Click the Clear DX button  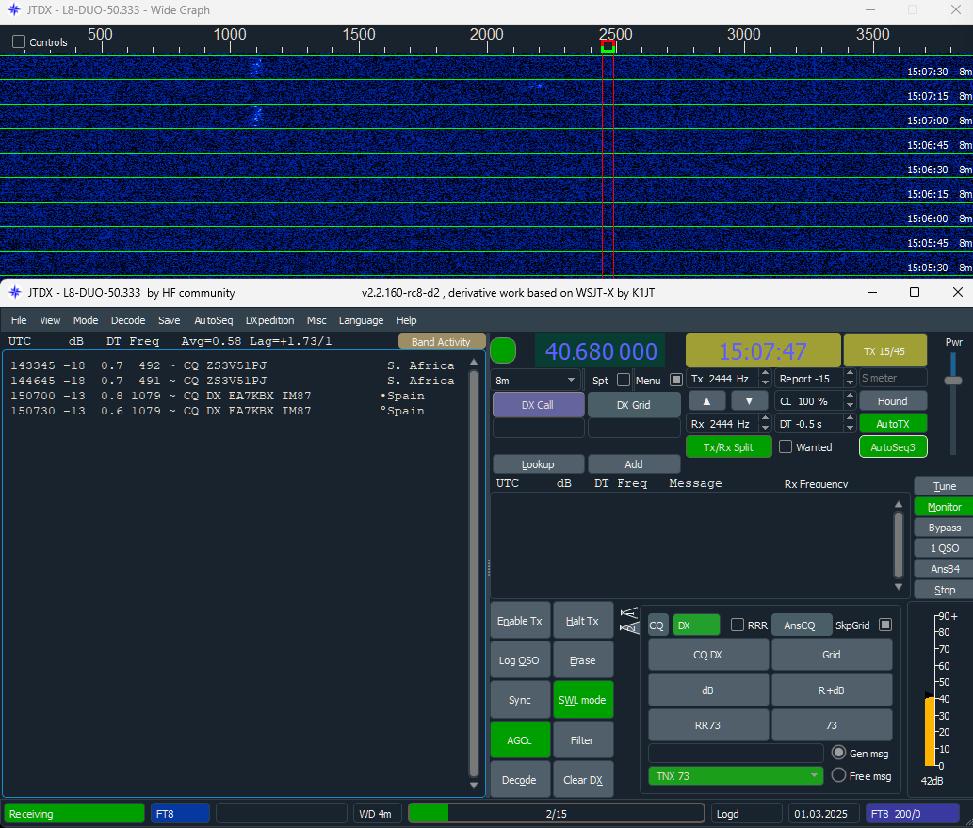click(x=583, y=780)
